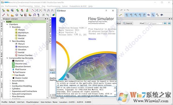
Task: Expand the Accumulators tree node
Action: pyautogui.click(x=10, y=81)
